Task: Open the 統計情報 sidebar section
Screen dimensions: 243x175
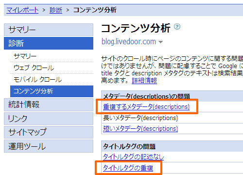Action: (x=49, y=105)
